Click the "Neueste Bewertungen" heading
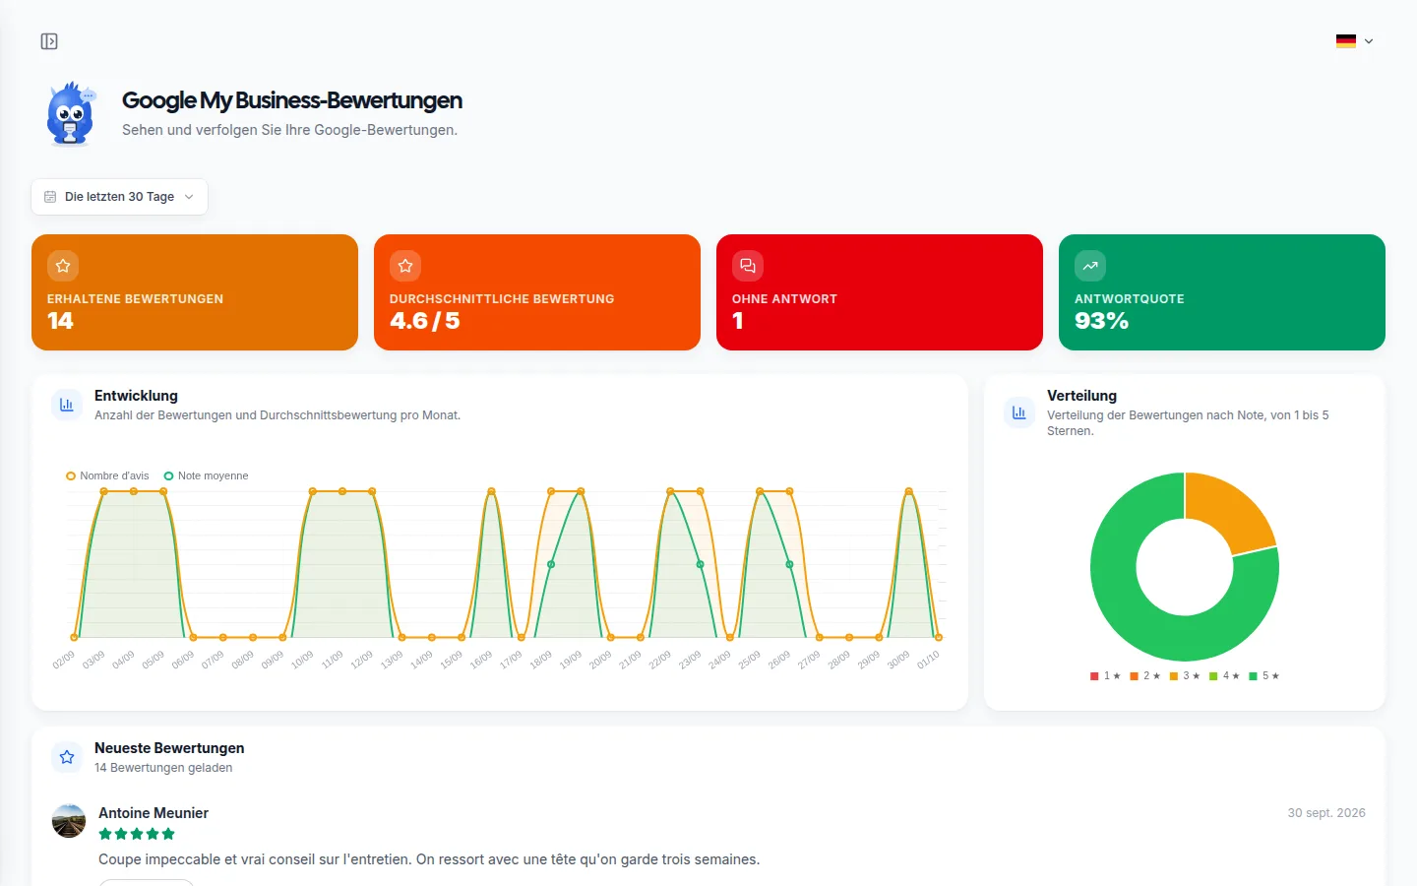 169,748
